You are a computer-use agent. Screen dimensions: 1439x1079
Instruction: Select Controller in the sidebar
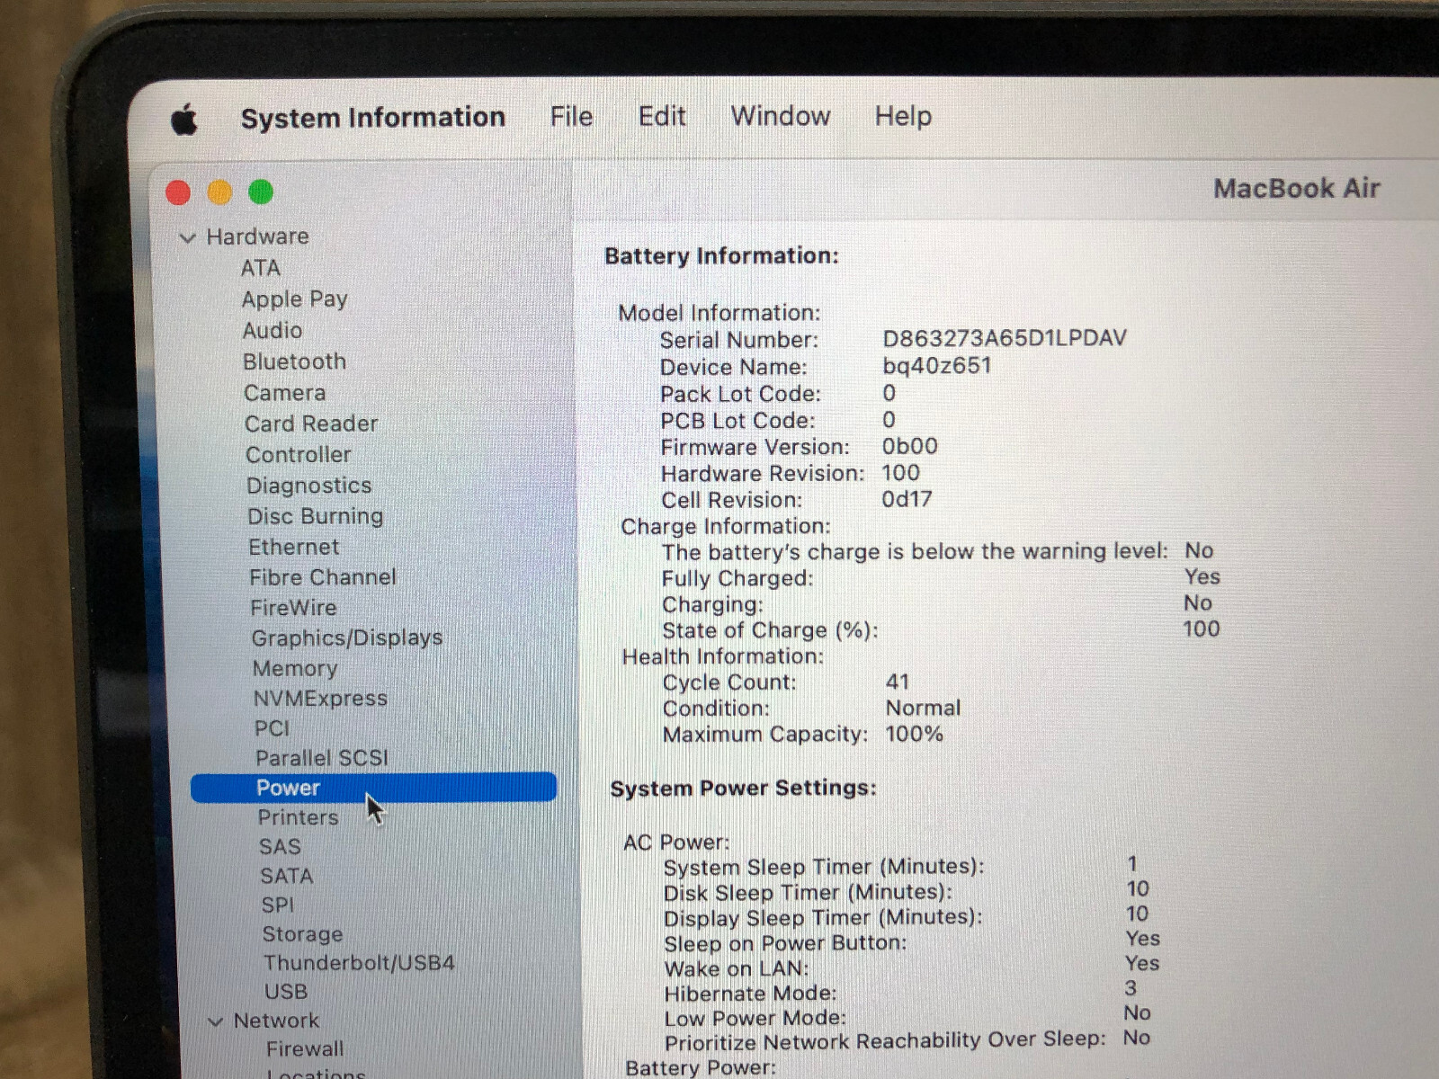(299, 455)
